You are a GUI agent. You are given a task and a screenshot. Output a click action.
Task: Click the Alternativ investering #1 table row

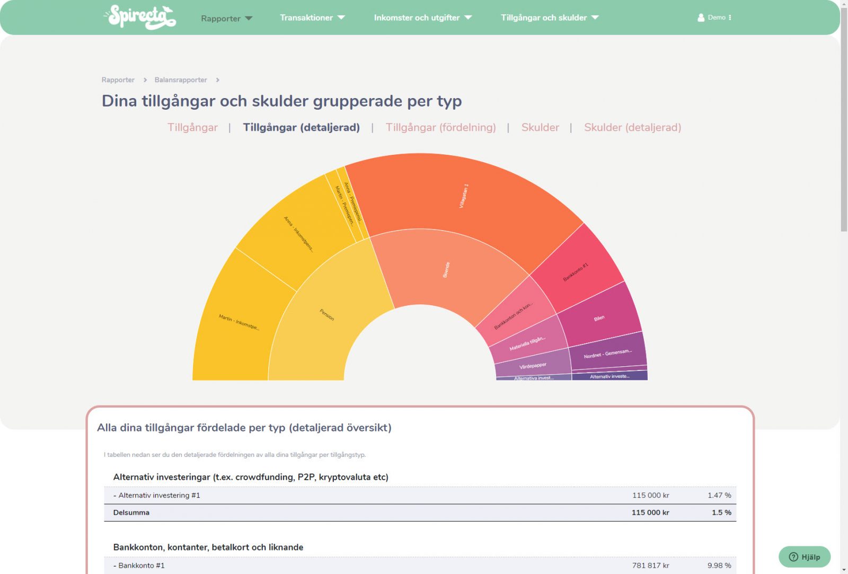pos(371,496)
